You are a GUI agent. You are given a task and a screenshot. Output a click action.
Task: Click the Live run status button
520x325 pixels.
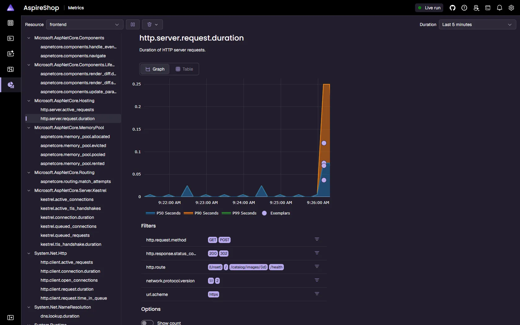coord(429,8)
